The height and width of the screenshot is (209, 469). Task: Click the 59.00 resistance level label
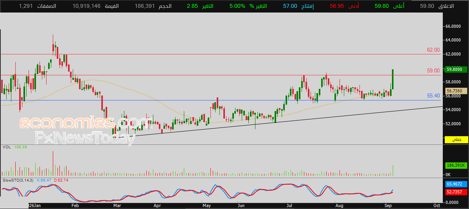[433, 70]
